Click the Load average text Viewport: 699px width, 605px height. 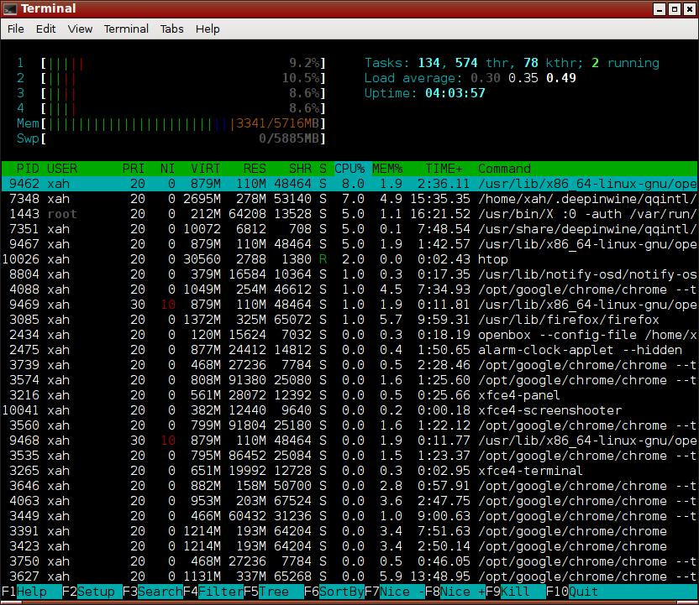pos(470,78)
